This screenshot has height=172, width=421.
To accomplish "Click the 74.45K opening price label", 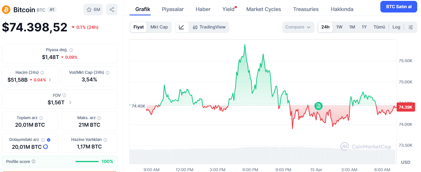I will coord(138,106).
